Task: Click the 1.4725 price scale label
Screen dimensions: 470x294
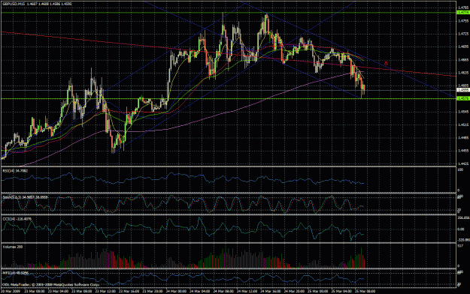Action: (x=463, y=34)
